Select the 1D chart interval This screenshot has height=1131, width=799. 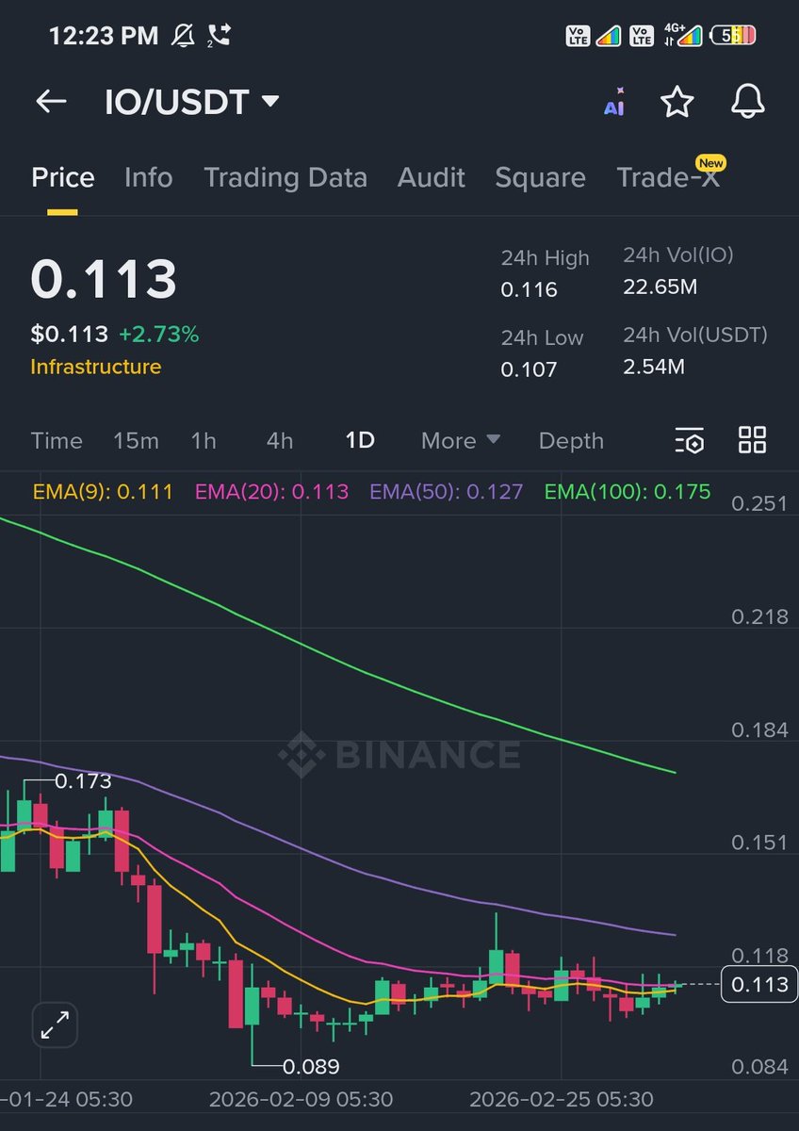coord(360,440)
